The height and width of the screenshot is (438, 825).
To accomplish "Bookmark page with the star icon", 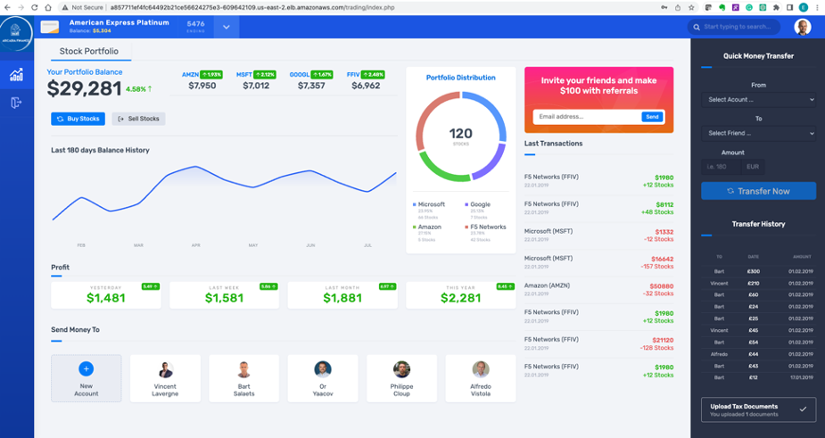I will pyautogui.click(x=691, y=7).
